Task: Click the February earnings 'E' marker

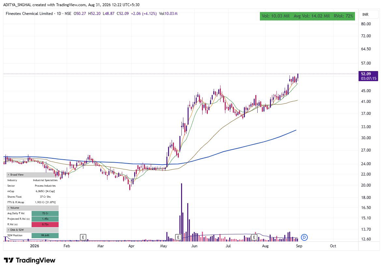Action: [x=83, y=237]
